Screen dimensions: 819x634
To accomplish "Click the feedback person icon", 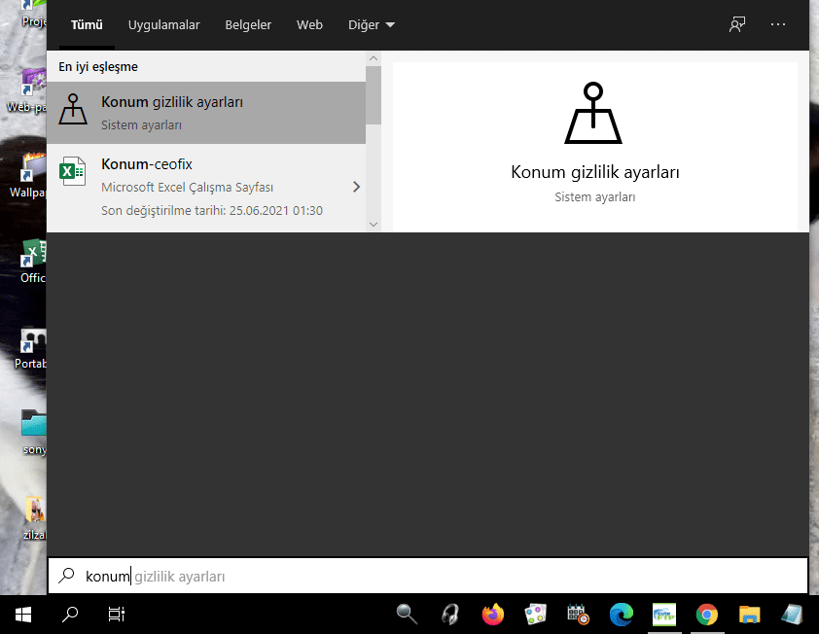I will click(737, 24).
